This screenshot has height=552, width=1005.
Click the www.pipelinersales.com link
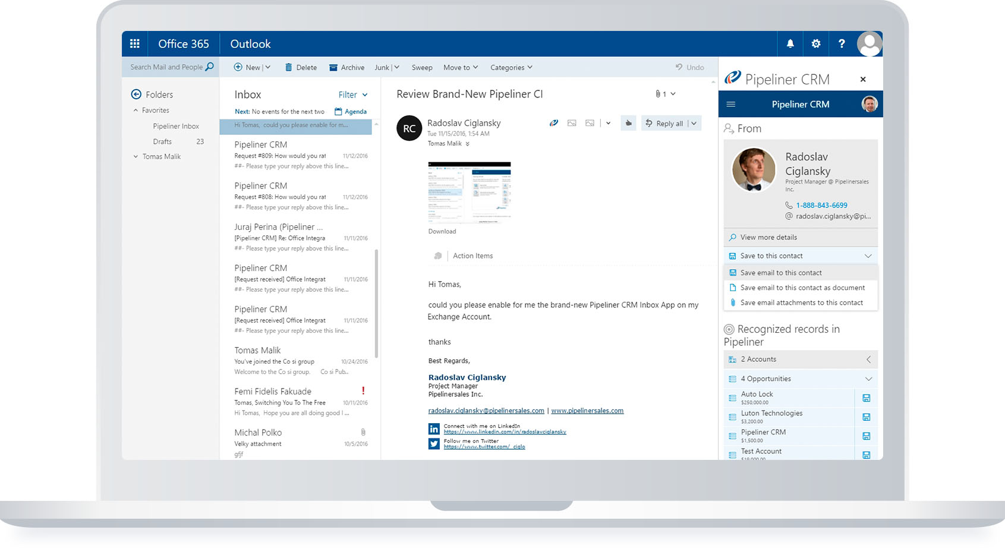pos(587,411)
